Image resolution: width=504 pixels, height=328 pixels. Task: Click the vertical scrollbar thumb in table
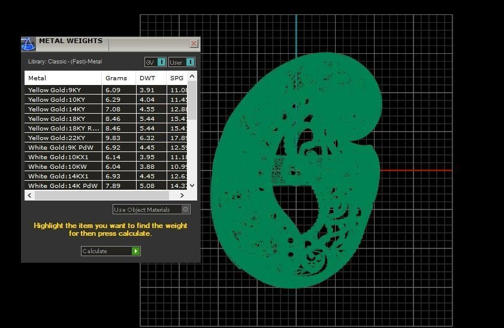click(x=192, y=100)
